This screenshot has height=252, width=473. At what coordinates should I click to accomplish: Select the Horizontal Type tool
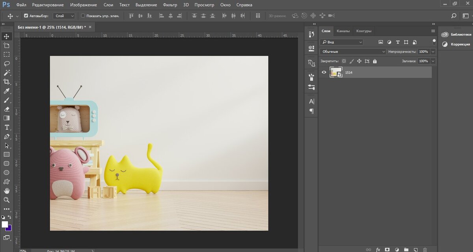[x=7, y=127]
